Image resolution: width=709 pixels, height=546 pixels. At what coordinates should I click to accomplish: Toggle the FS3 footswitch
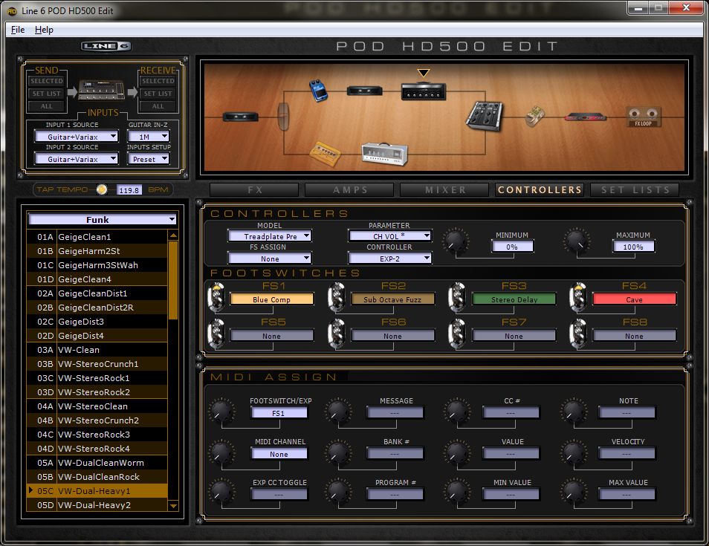click(457, 297)
